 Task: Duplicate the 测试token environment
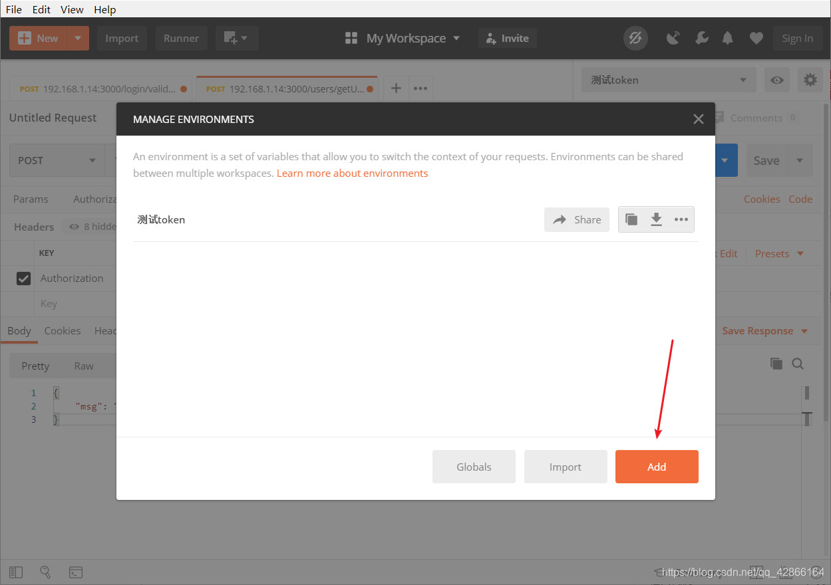pos(631,219)
